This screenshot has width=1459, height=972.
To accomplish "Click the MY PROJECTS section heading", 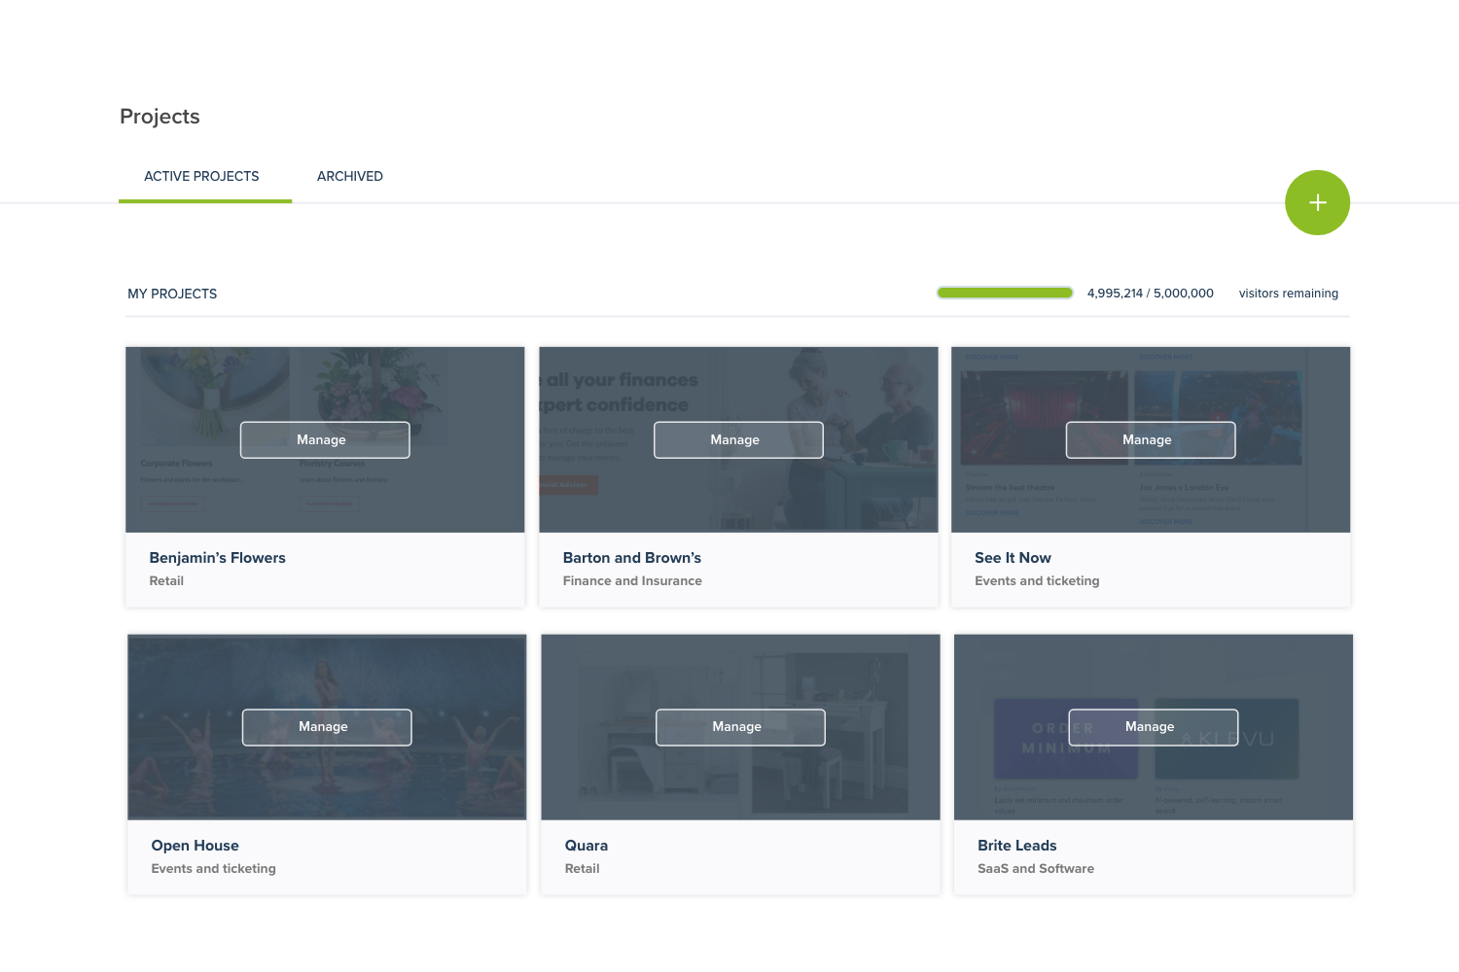I will pyautogui.click(x=172, y=294).
